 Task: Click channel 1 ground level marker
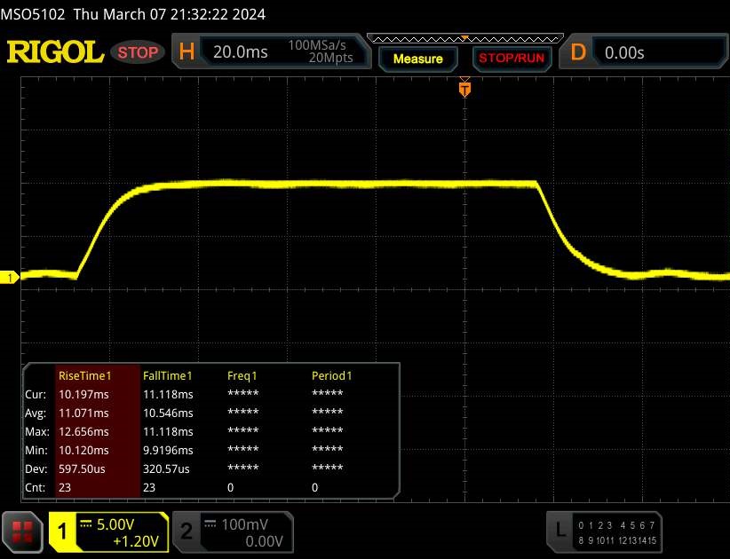[9, 278]
